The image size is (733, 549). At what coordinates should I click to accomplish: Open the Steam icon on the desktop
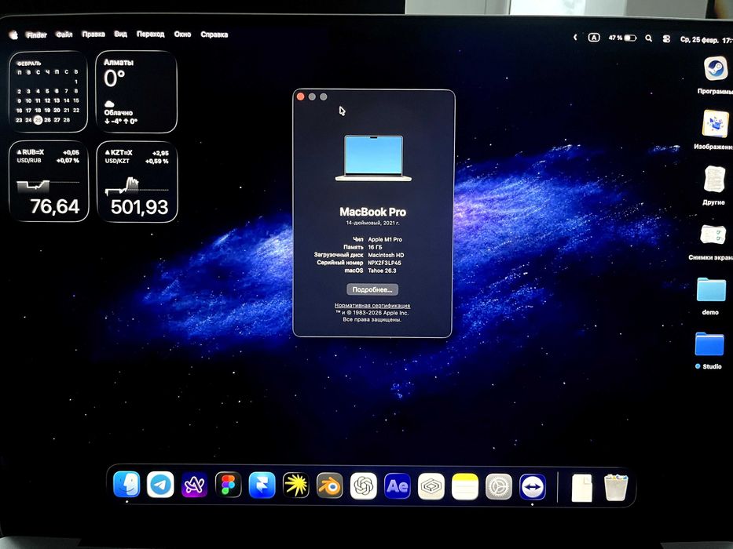tap(715, 69)
